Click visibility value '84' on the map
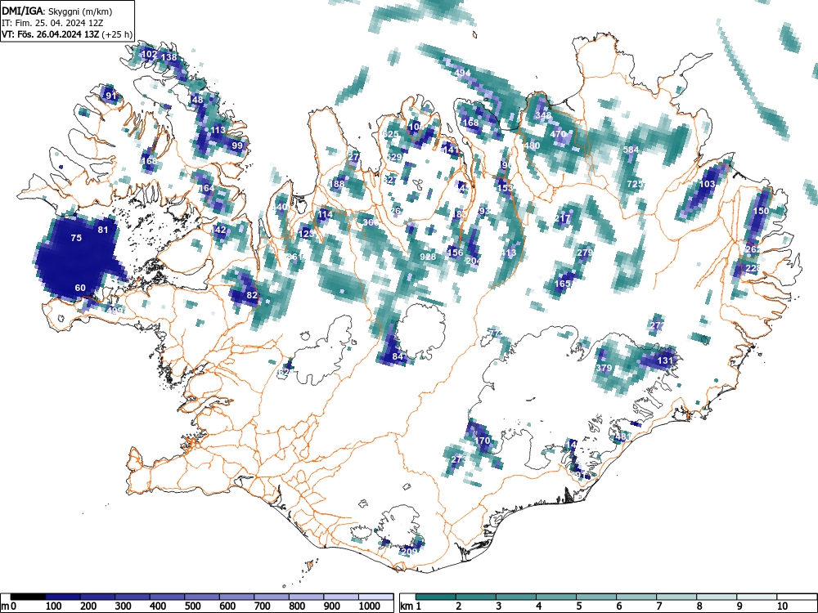 point(398,356)
